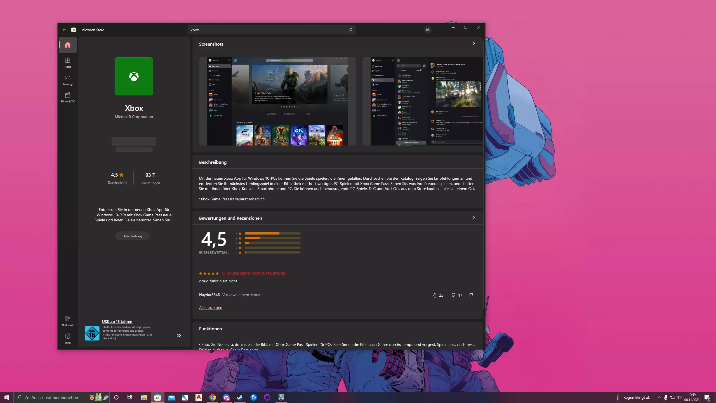Click the 4,5 Durchschnitt rating summary
This screenshot has height=403, width=716.
click(117, 178)
